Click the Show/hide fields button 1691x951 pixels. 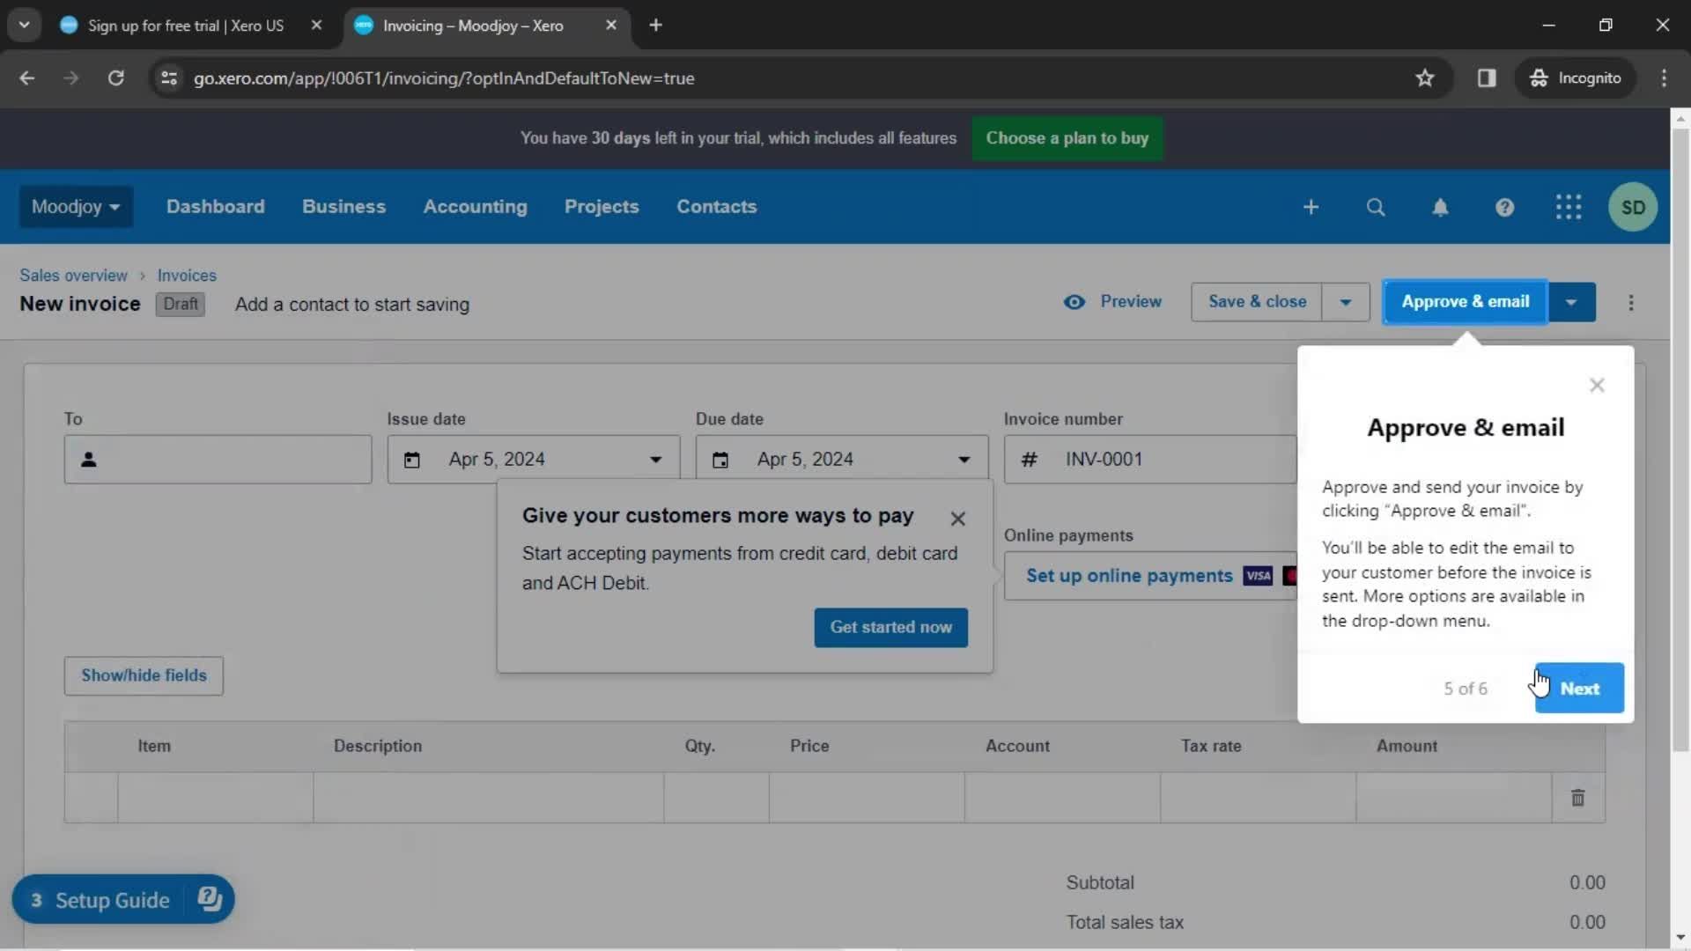[144, 675]
